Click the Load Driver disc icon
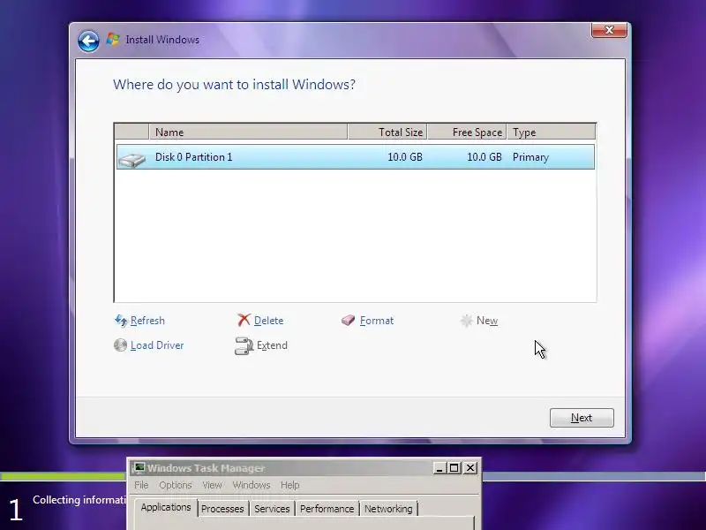The image size is (706, 530). click(x=120, y=345)
